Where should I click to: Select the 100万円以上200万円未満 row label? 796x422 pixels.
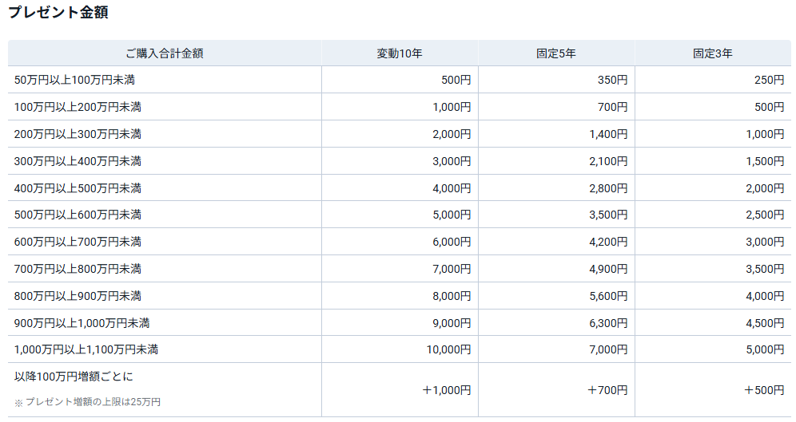coord(78,107)
